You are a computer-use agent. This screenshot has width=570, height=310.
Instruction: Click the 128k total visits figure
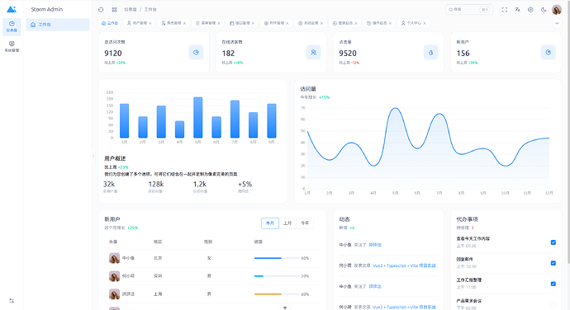(156, 184)
